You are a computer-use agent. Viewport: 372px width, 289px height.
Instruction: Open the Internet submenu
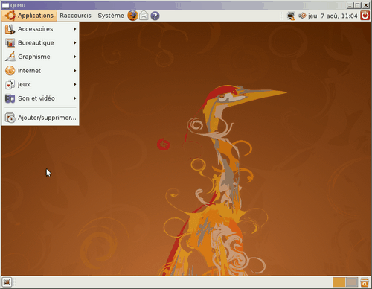coord(40,71)
